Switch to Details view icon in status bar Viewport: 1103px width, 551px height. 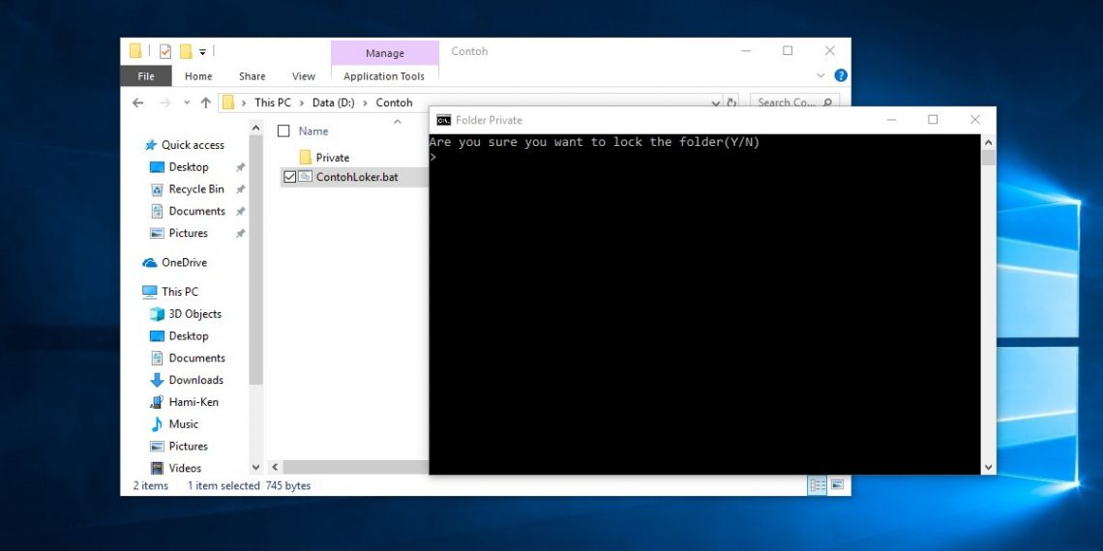[817, 485]
